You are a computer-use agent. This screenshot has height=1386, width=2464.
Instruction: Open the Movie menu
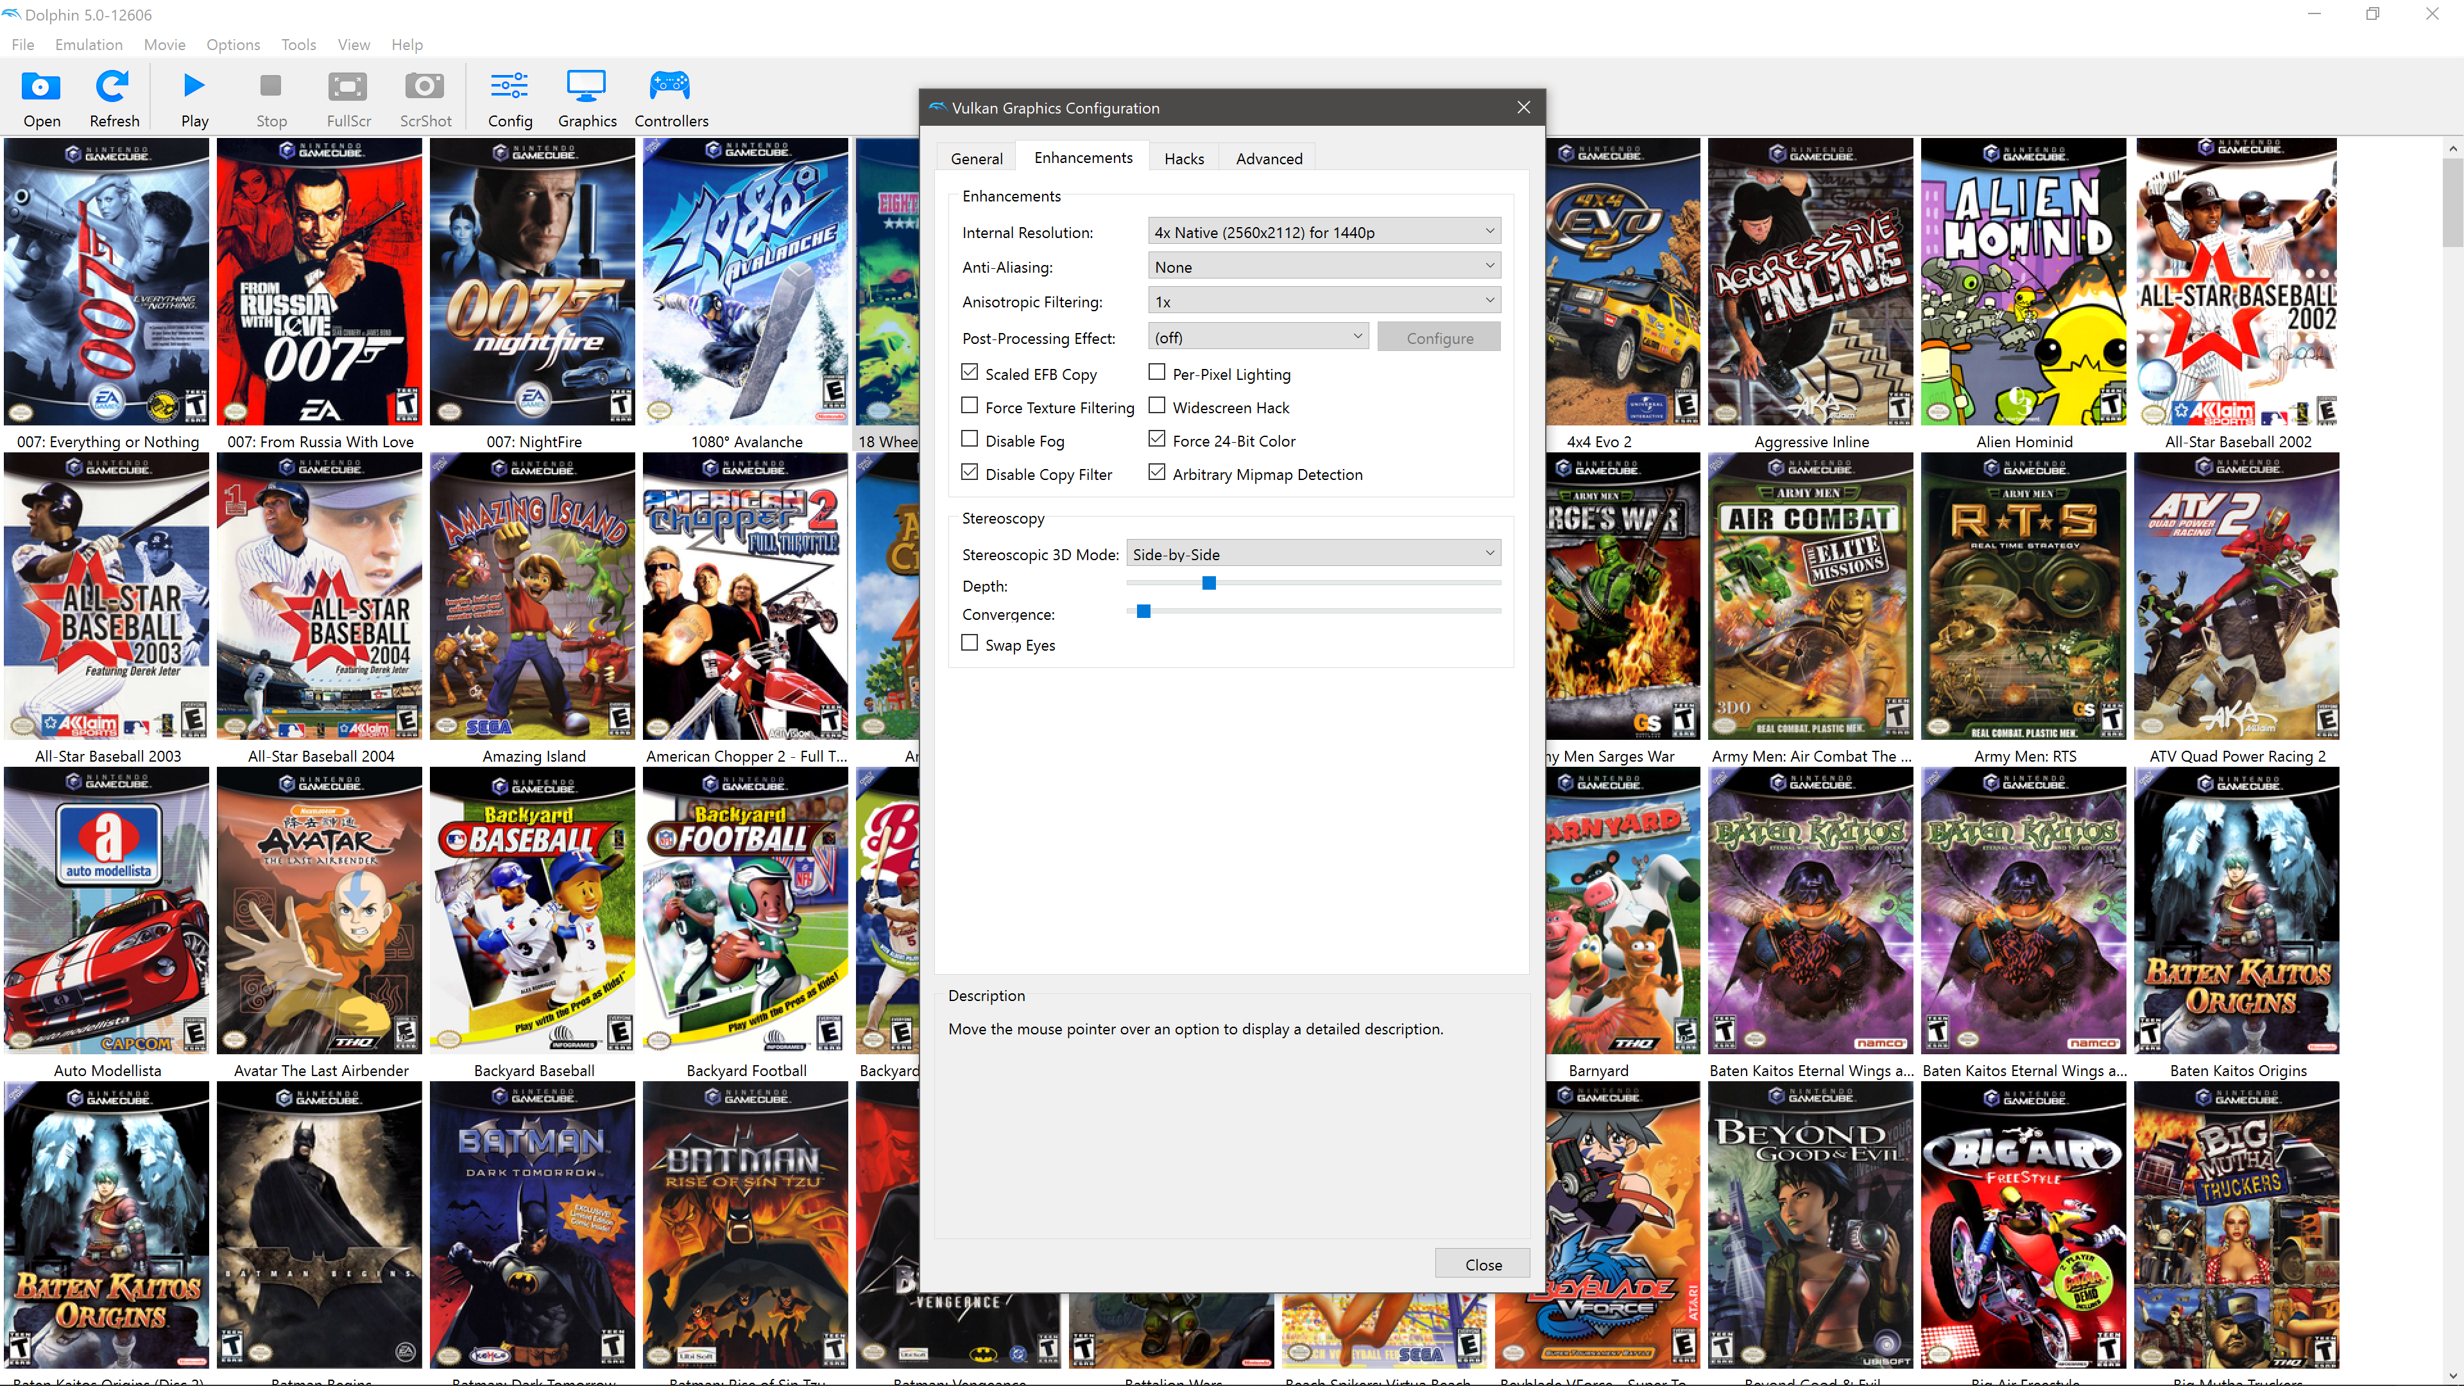164,44
